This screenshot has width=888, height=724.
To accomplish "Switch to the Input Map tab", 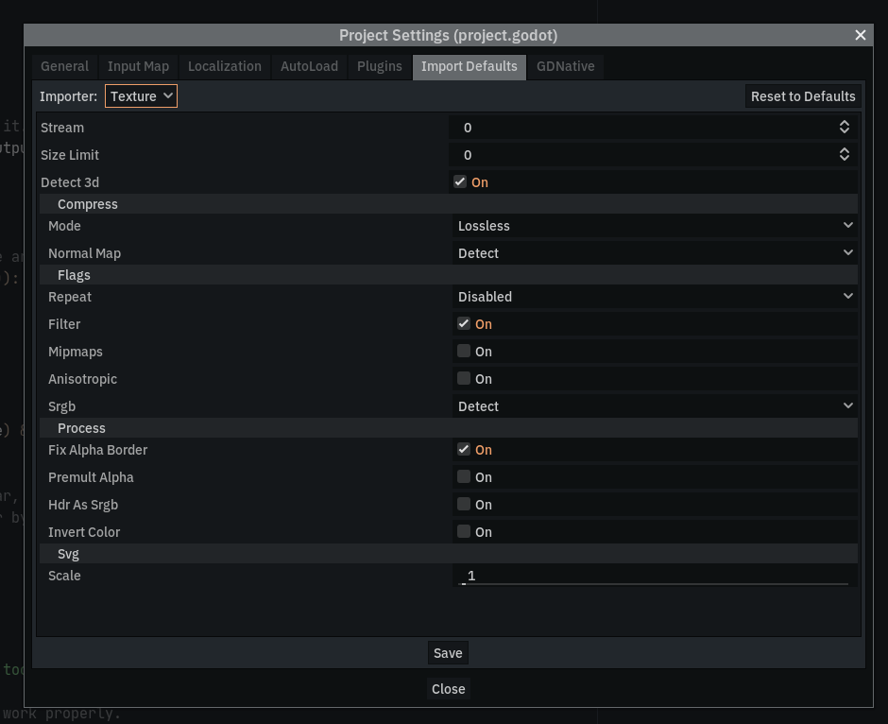I will [x=138, y=66].
